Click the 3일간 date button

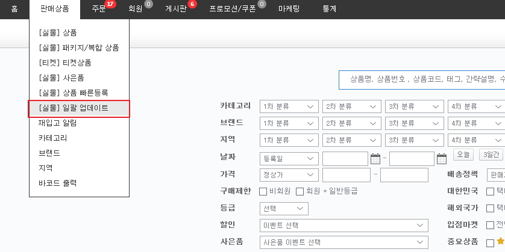coord(491,155)
